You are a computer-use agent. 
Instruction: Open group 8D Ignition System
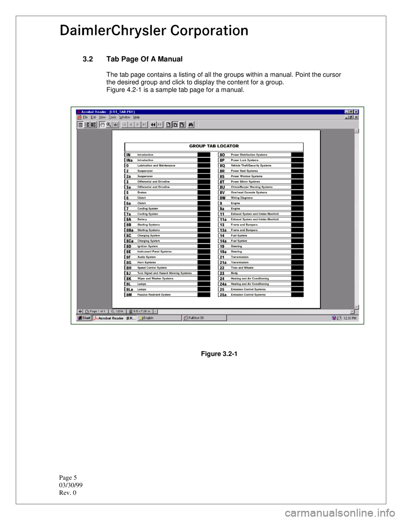pos(167,246)
